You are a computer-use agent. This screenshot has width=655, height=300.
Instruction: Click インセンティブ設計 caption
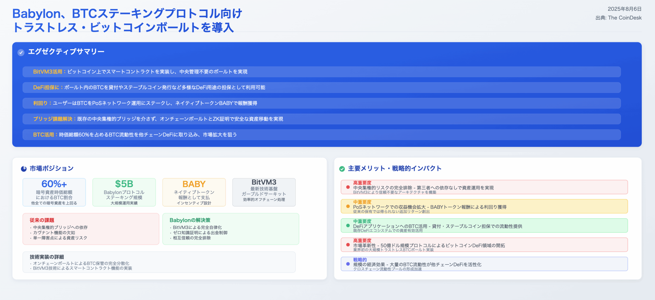coord(194,203)
